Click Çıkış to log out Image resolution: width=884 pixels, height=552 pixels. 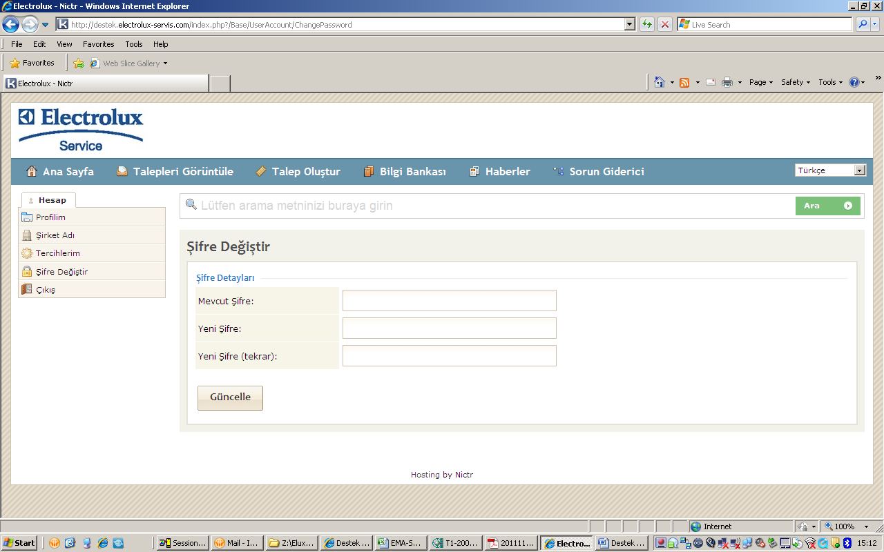point(92,289)
